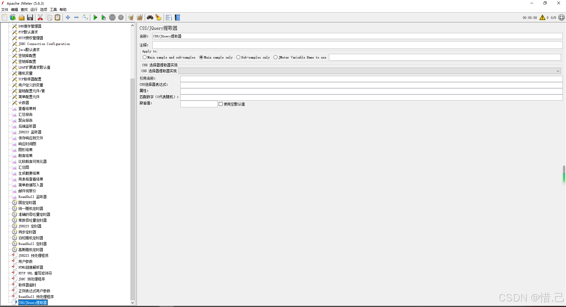Open CSS 选择器提取器实现 dropdown

370,71
